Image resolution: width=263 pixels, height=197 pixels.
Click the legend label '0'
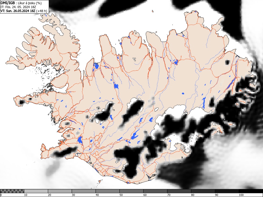(1, 195)
